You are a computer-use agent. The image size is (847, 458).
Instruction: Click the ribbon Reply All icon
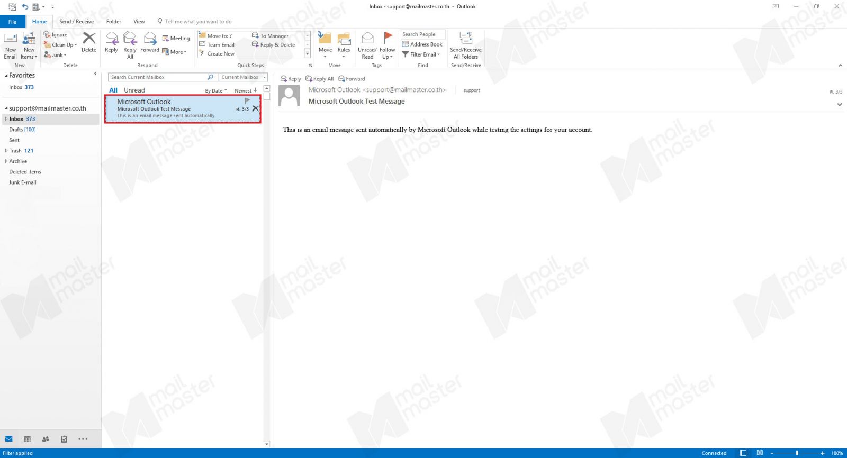[130, 45]
